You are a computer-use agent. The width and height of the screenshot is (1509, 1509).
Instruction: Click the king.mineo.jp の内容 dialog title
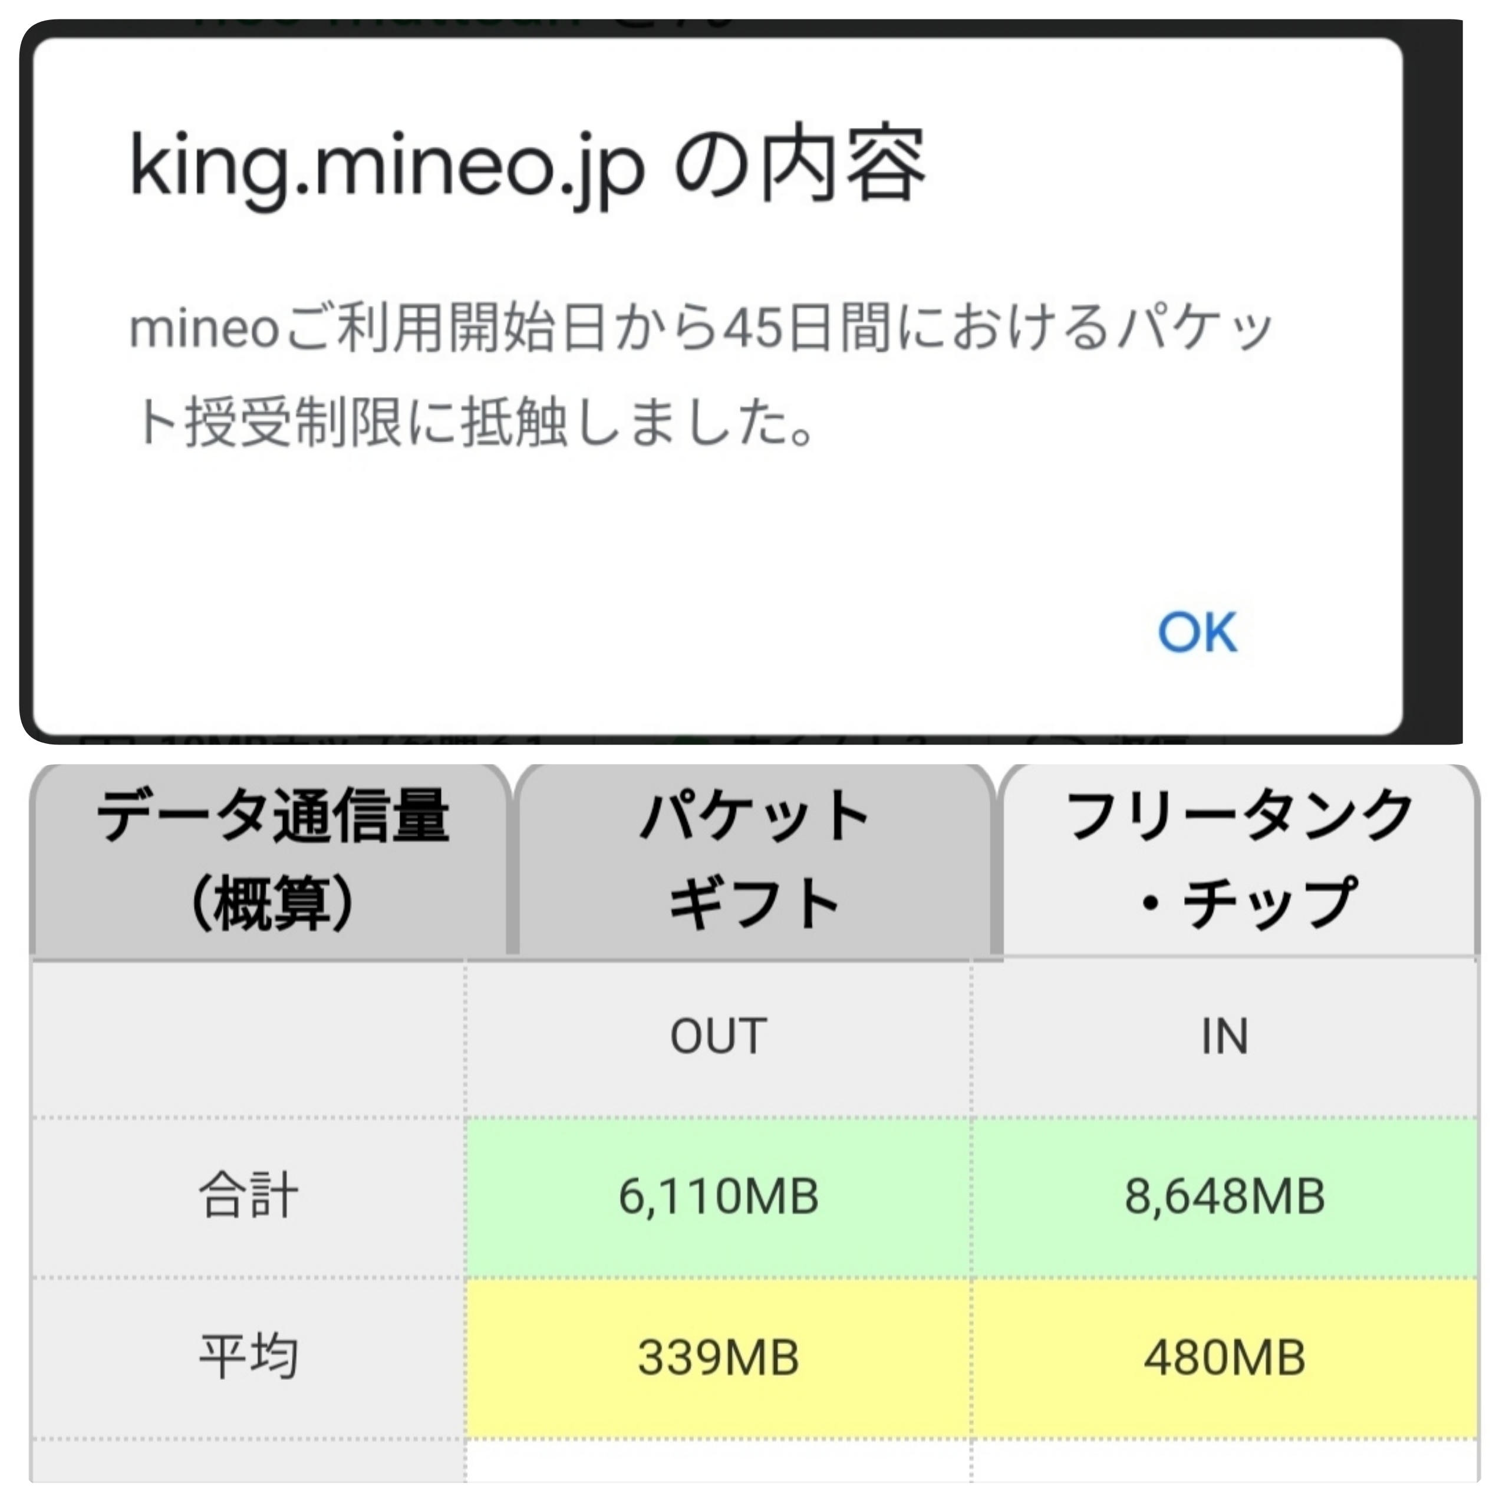tap(528, 166)
